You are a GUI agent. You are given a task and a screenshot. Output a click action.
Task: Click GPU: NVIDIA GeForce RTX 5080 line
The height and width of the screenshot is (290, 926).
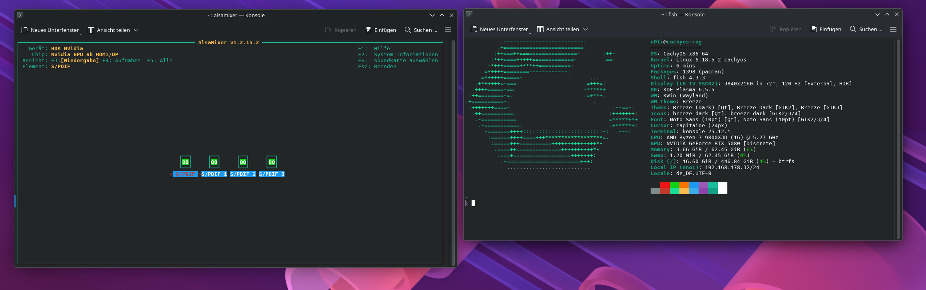tap(713, 144)
